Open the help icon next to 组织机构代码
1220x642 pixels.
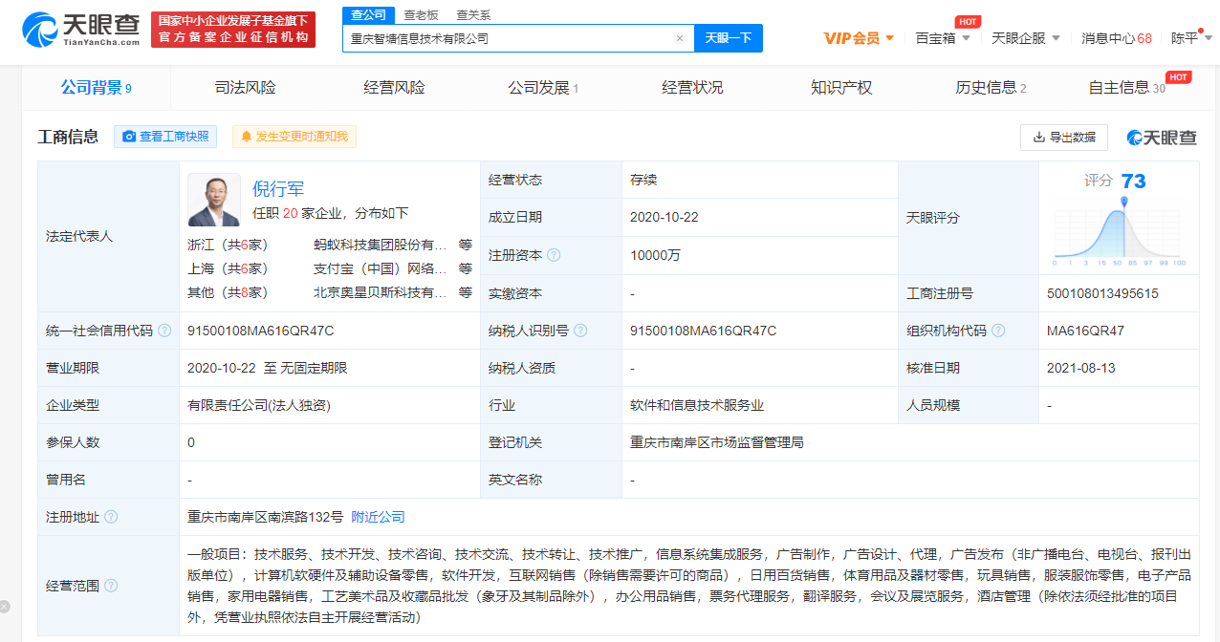click(x=998, y=330)
